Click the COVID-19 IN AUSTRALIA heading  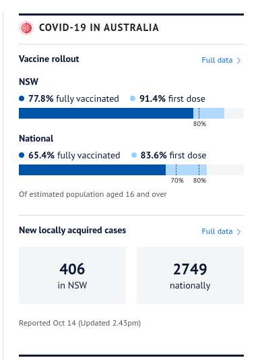click(x=99, y=28)
